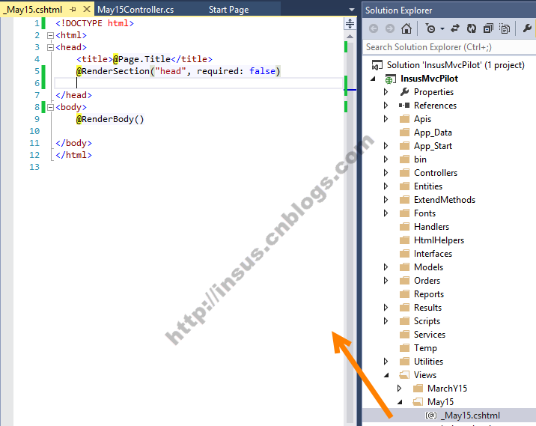Click the Forward navigation icon in Solution Explorer
The image size is (536, 426).
click(x=390, y=28)
